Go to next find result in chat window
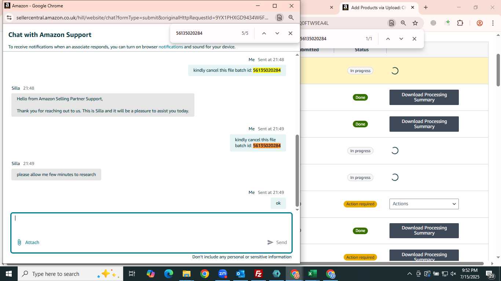 click(277, 33)
